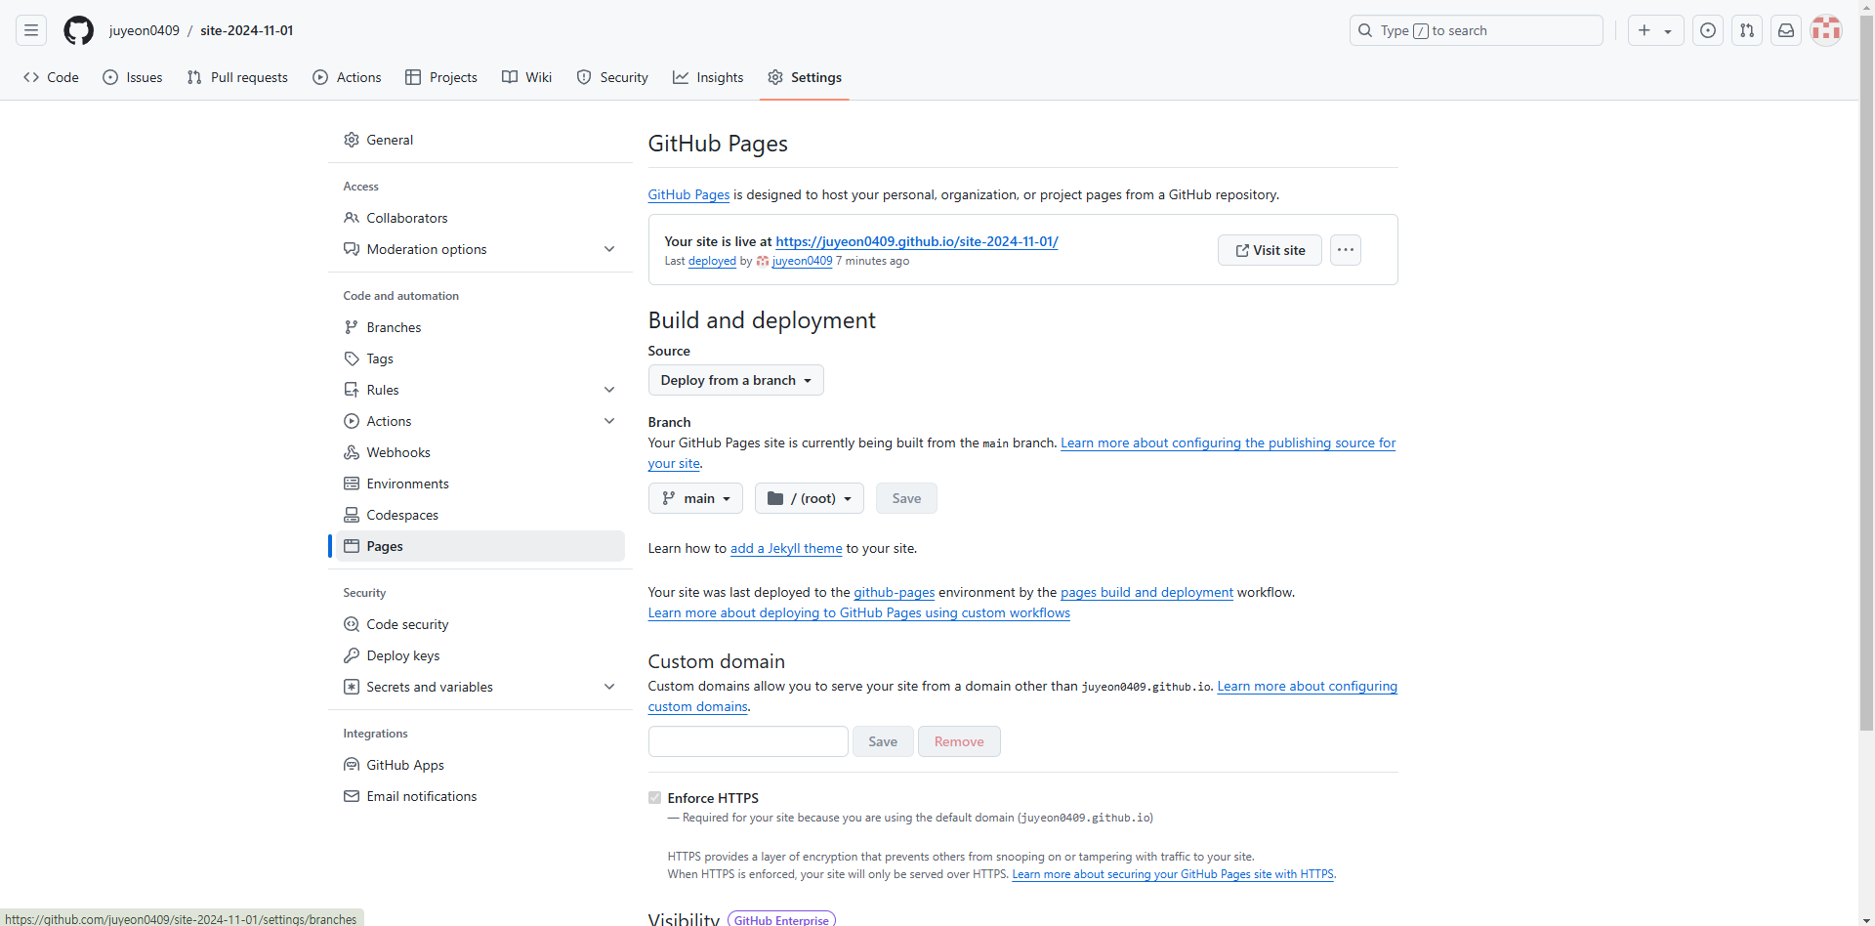Open the main branch selector dropdown
This screenshot has height=926, width=1875.
pyautogui.click(x=695, y=498)
